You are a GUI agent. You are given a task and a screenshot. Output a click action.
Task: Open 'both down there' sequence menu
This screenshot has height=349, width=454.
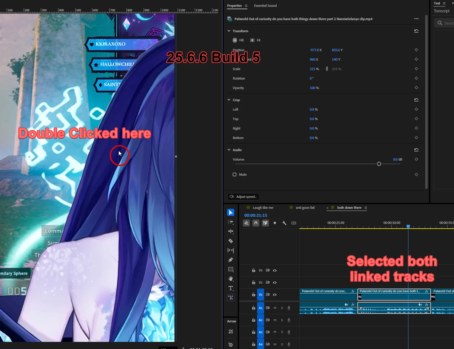click(x=366, y=208)
